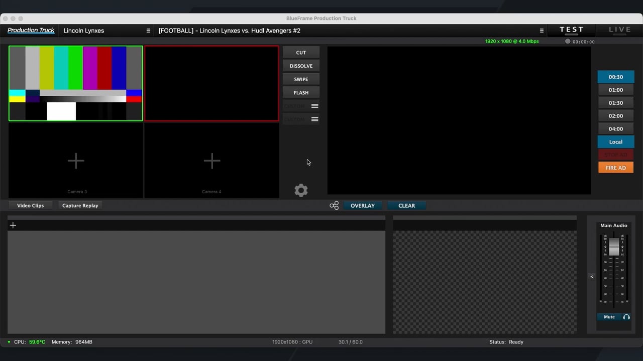Click the DISSOLVE transition button
This screenshot has width=643, height=361.
[x=301, y=66]
